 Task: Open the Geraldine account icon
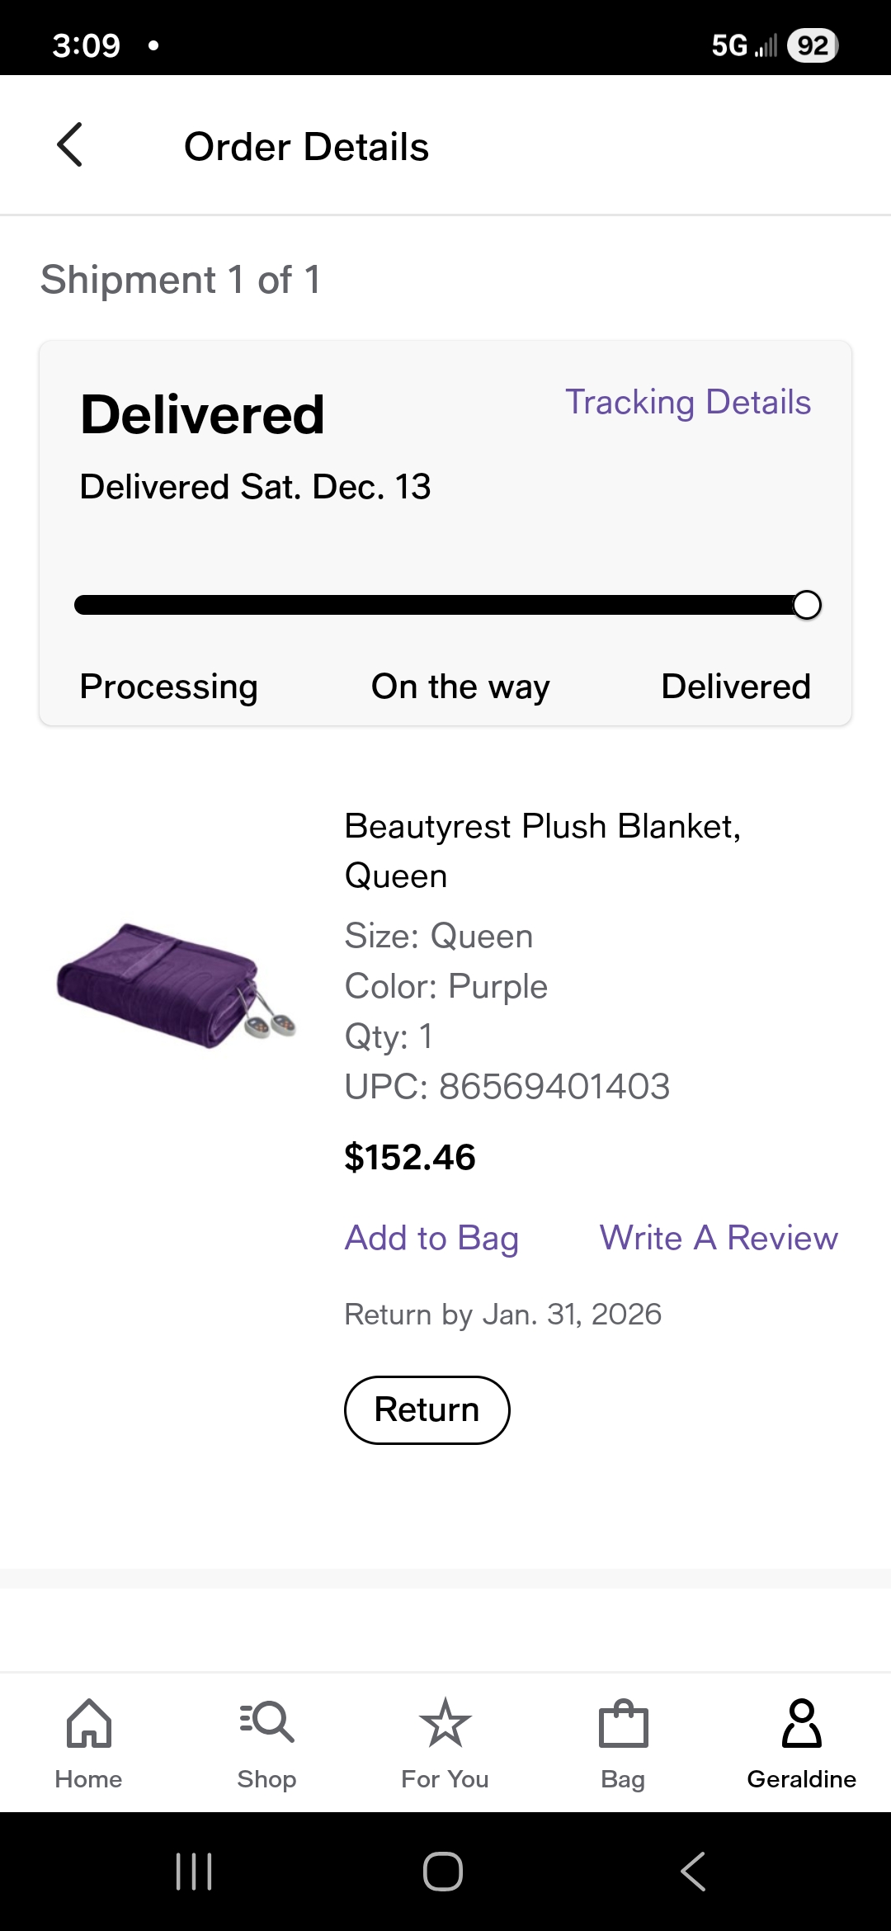pyautogui.click(x=802, y=1723)
